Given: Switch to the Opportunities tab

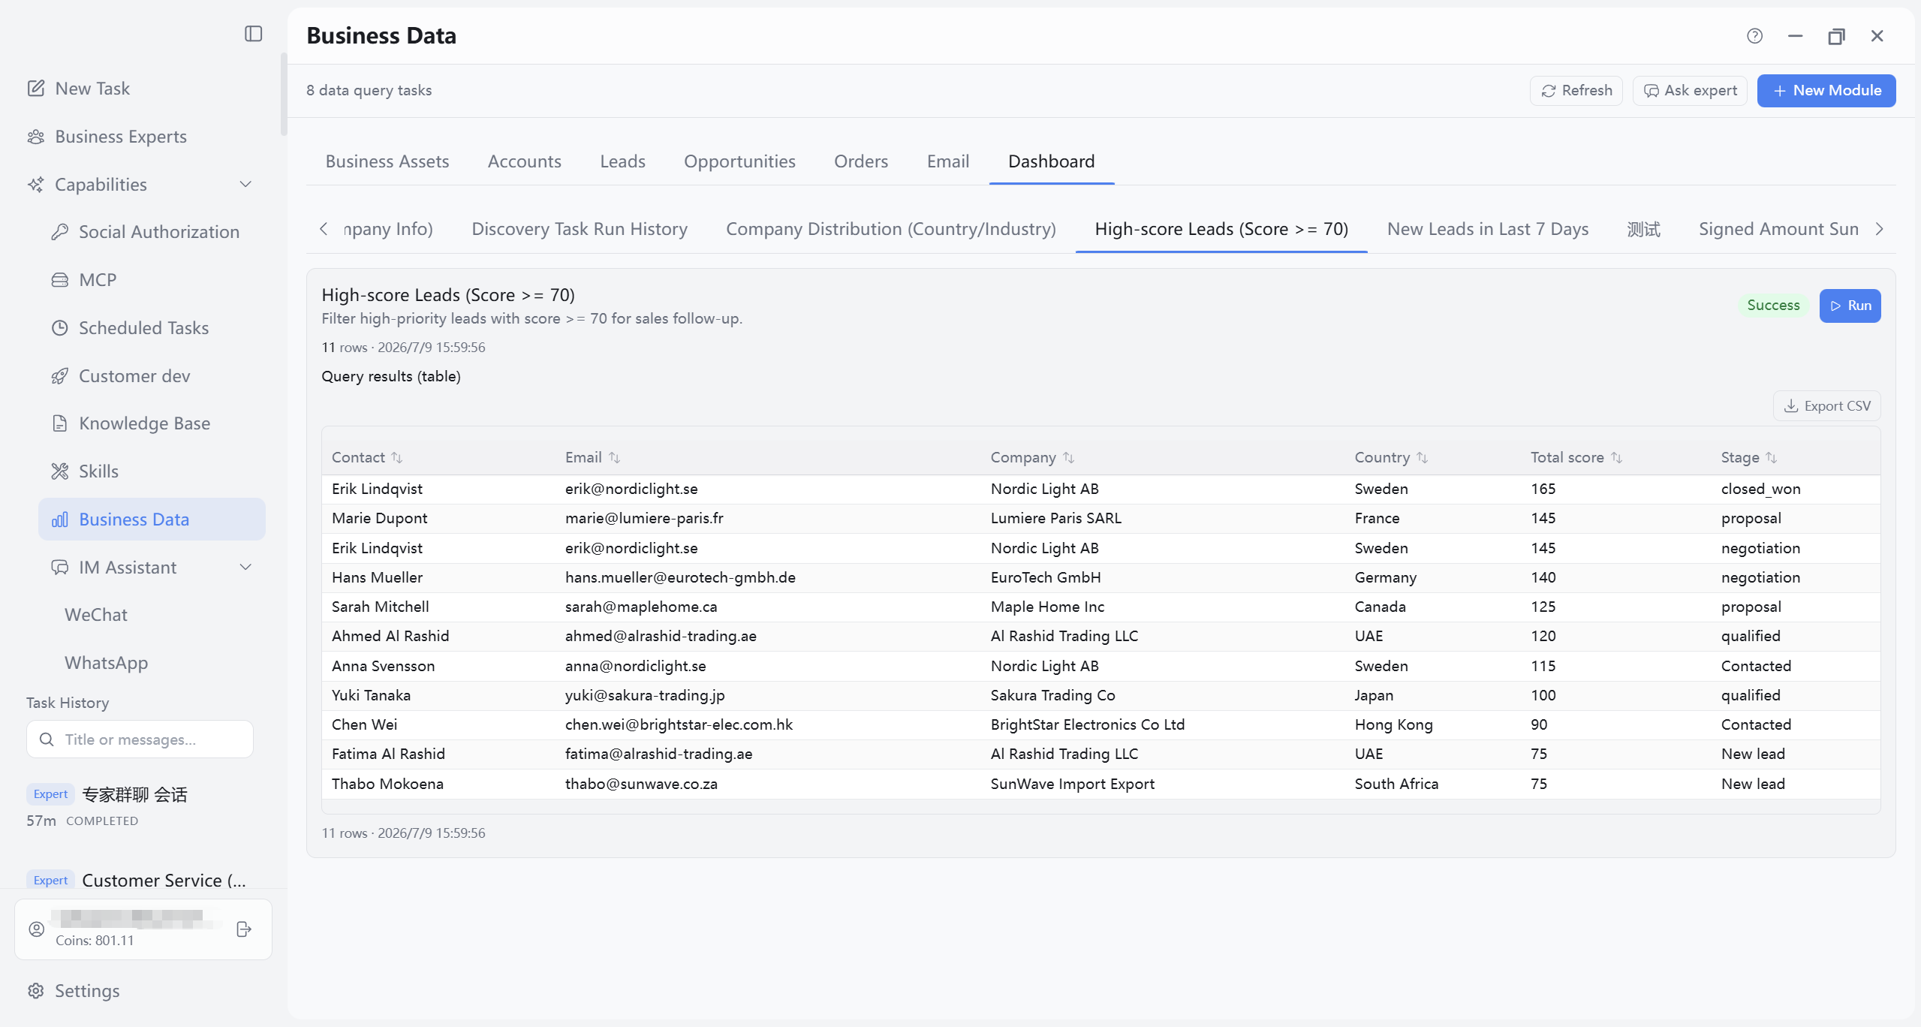Looking at the screenshot, I should (x=739, y=161).
